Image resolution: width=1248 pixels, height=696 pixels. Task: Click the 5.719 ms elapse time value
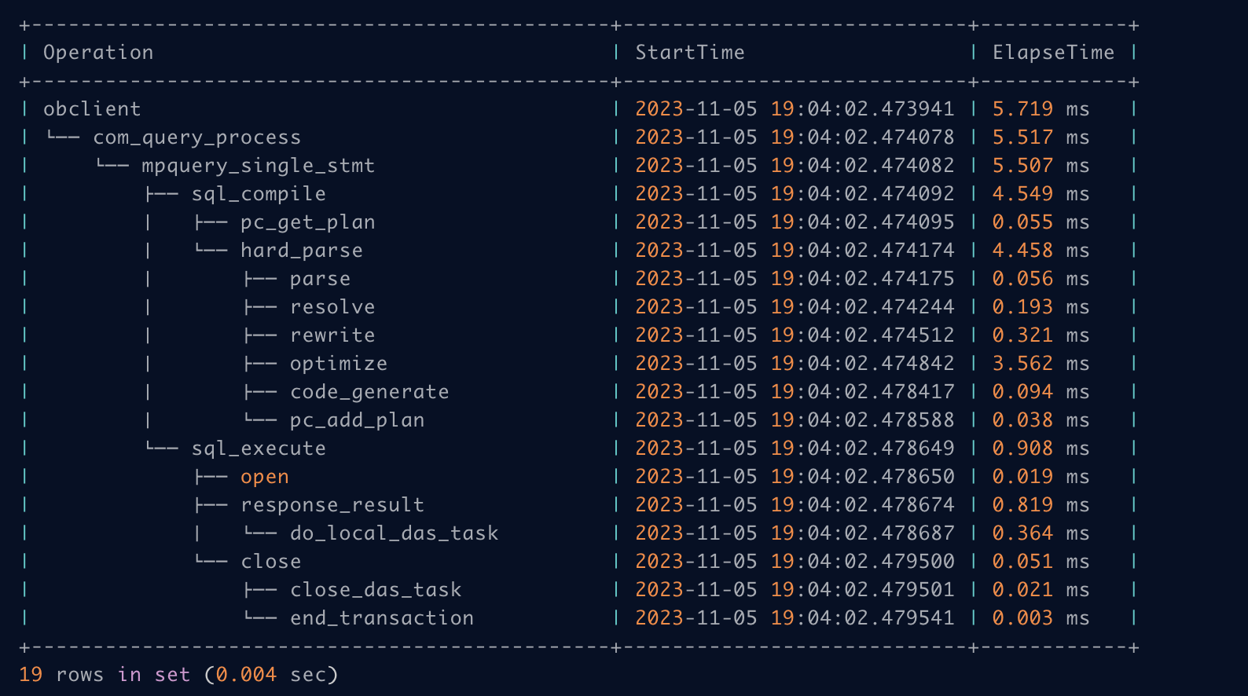click(1040, 109)
